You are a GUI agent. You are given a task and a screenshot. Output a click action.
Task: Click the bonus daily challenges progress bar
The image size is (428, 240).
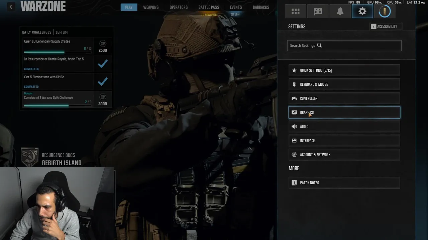tap(58, 106)
